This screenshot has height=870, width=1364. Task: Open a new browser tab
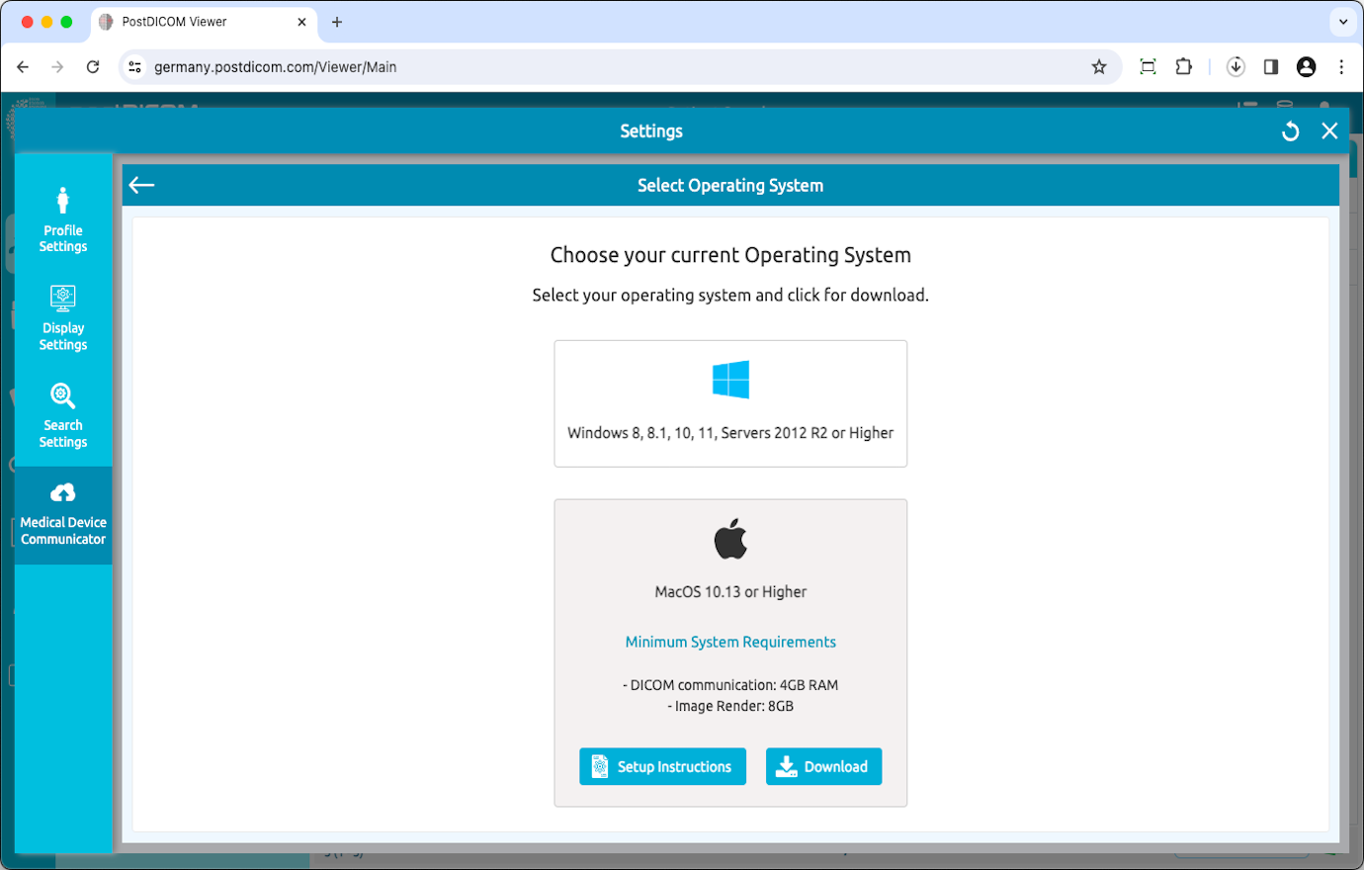click(x=336, y=21)
